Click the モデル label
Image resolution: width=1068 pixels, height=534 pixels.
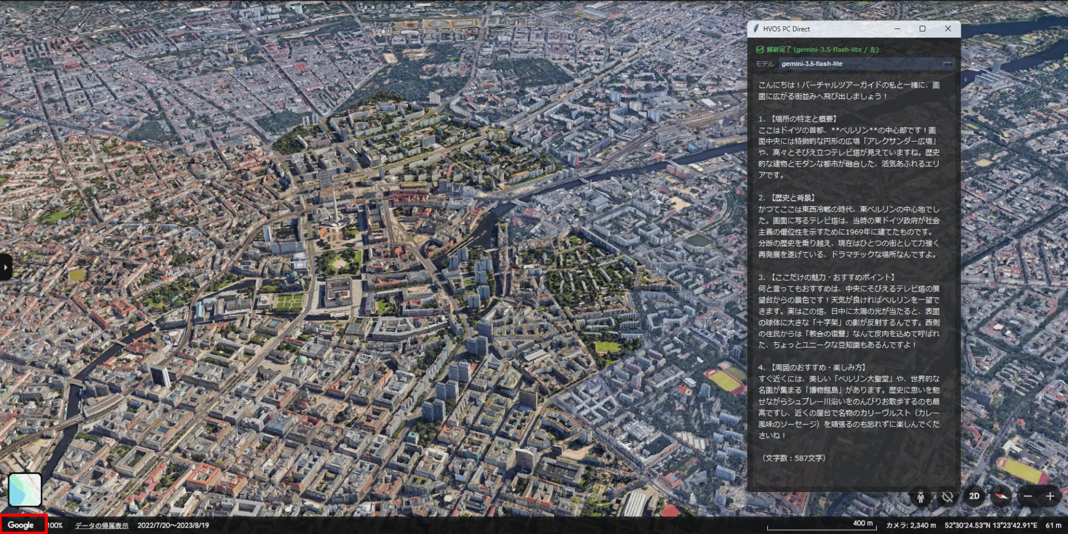(765, 63)
